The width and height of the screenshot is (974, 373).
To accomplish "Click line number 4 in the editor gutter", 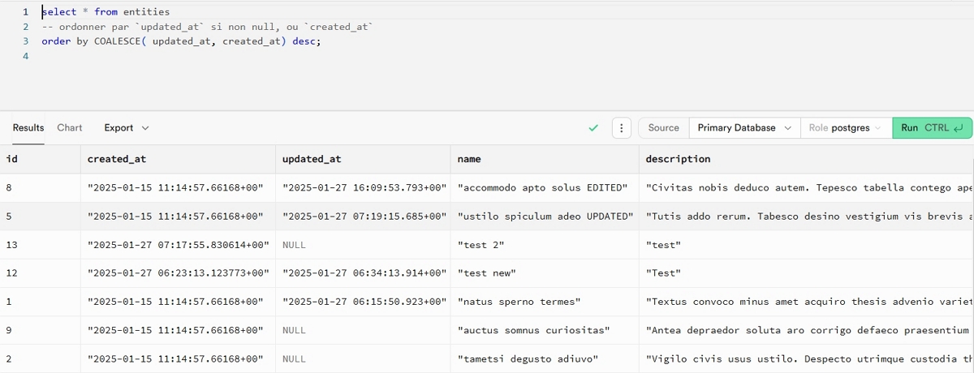I will click(26, 56).
